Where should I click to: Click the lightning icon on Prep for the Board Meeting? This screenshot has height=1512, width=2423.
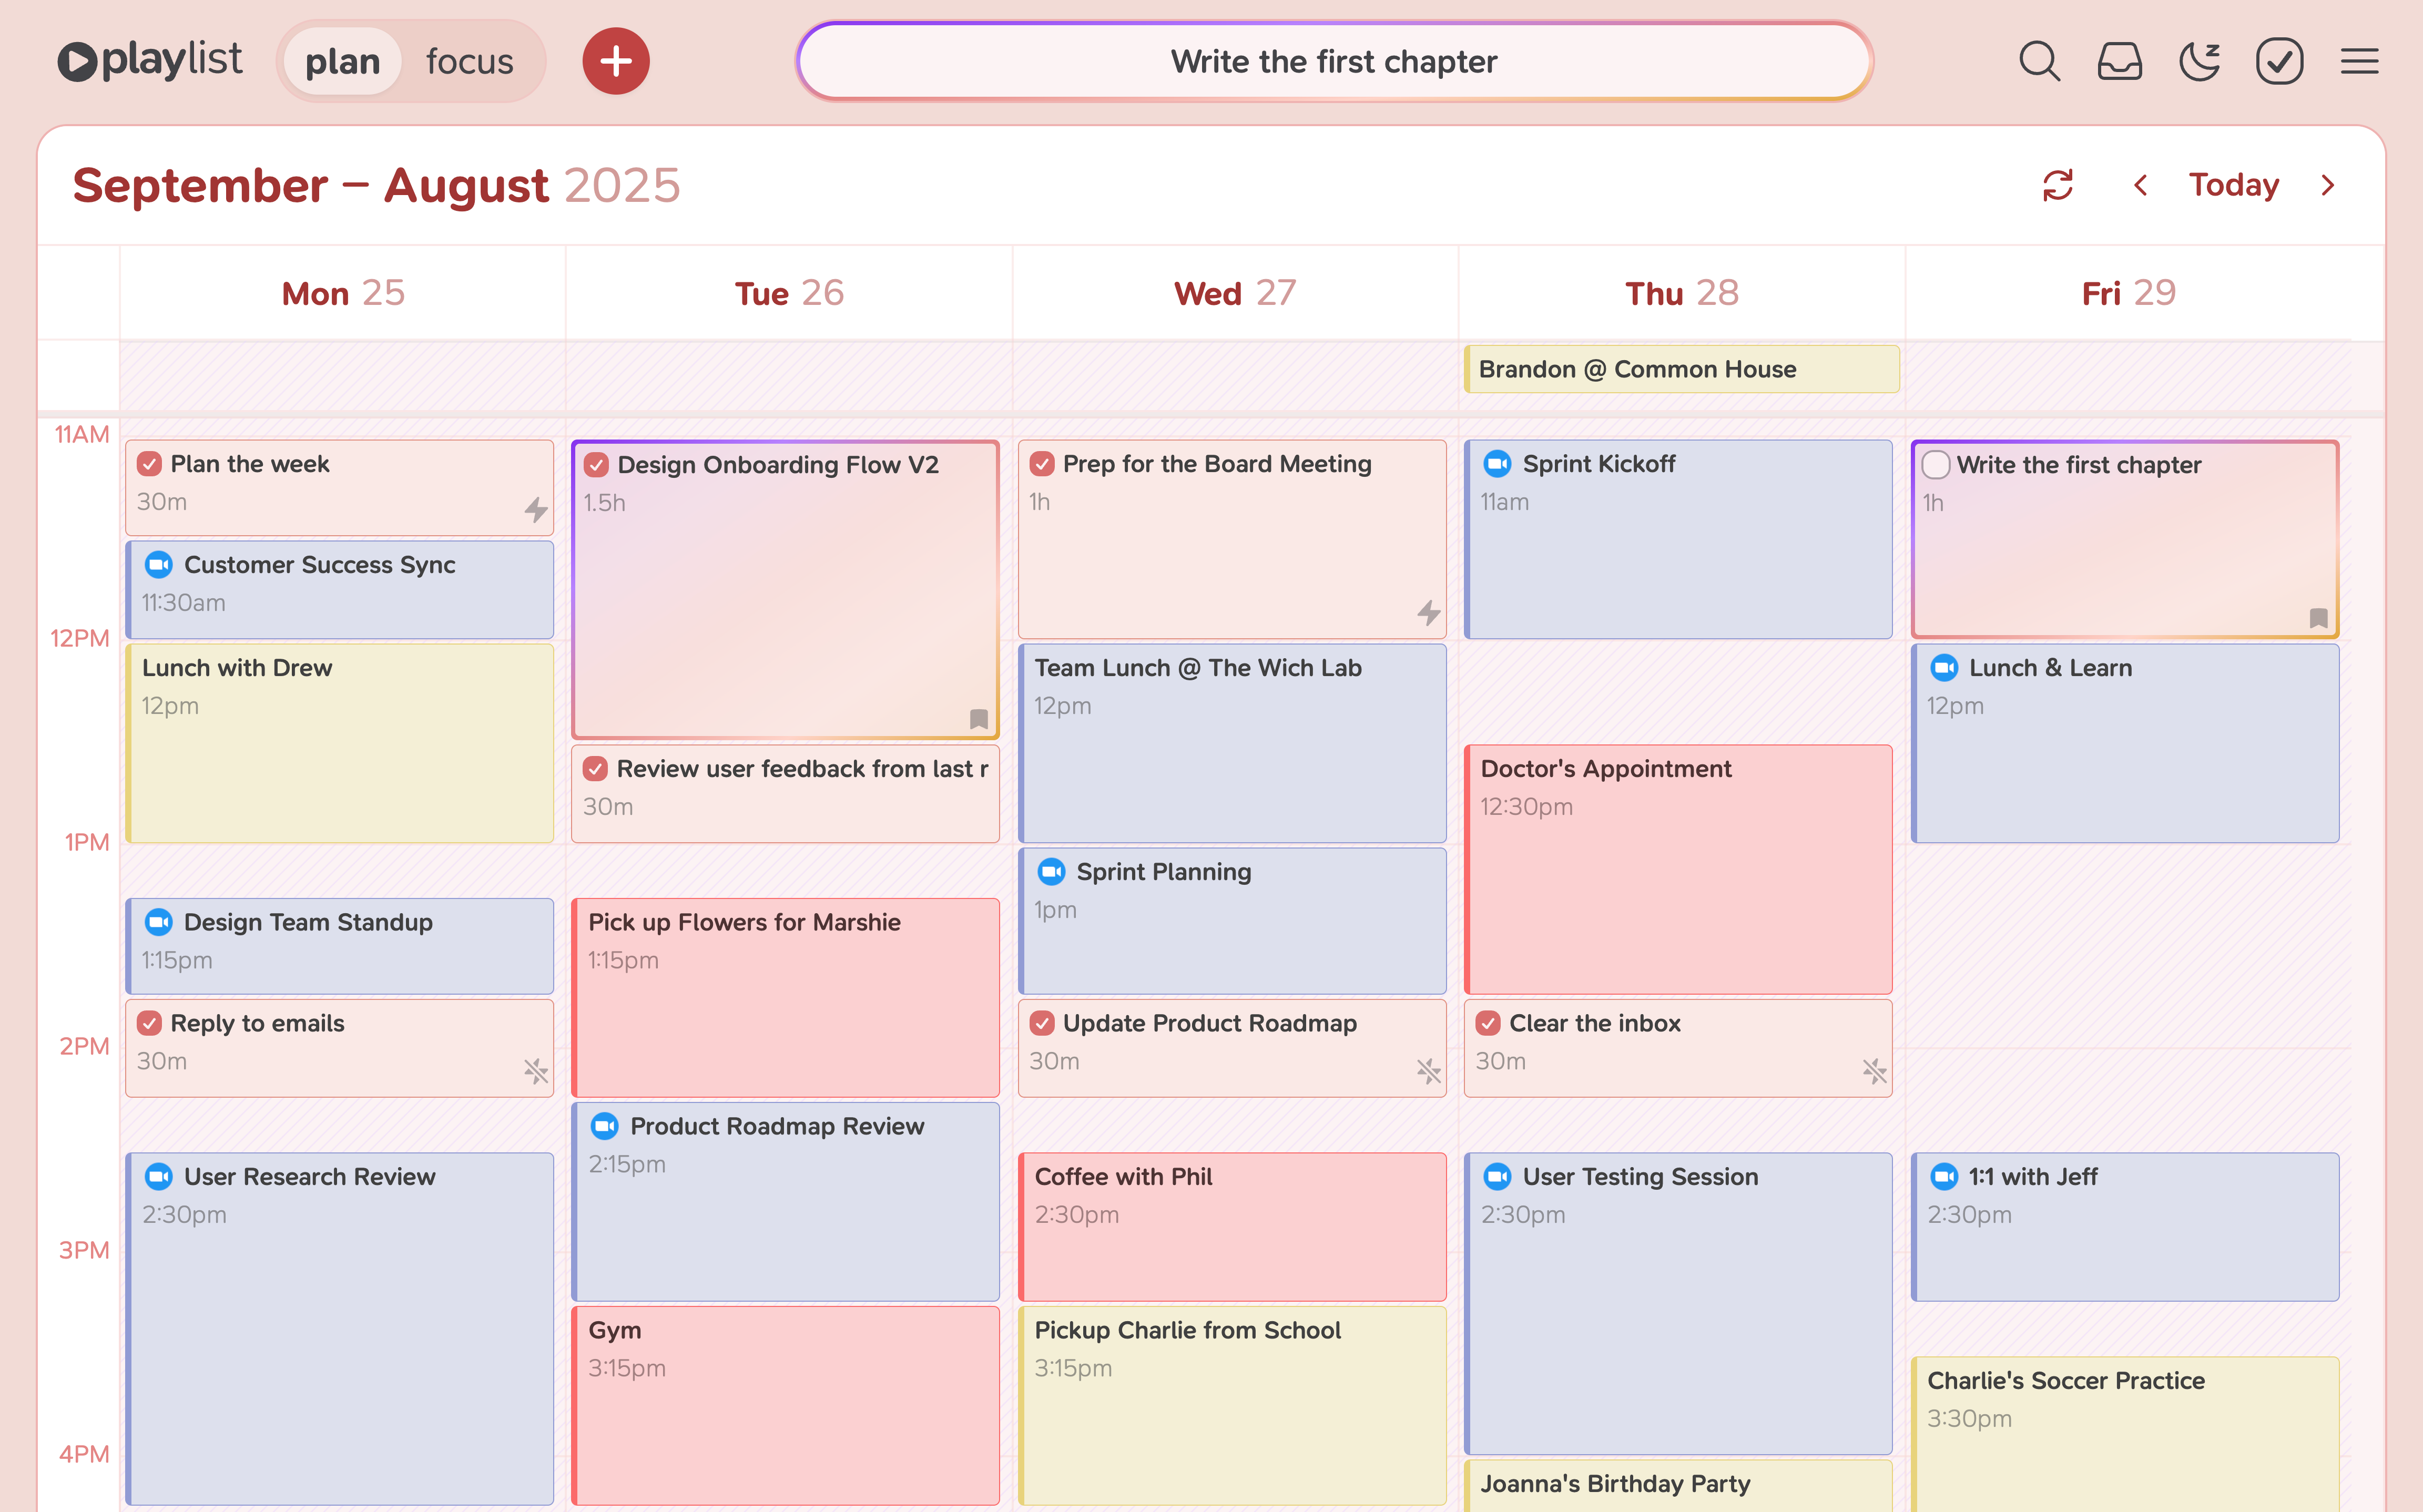coord(1430,612)
